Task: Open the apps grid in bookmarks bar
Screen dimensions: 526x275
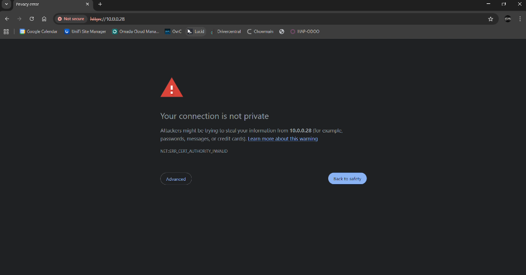Action: pyautogui.click(x=6, y=31)
